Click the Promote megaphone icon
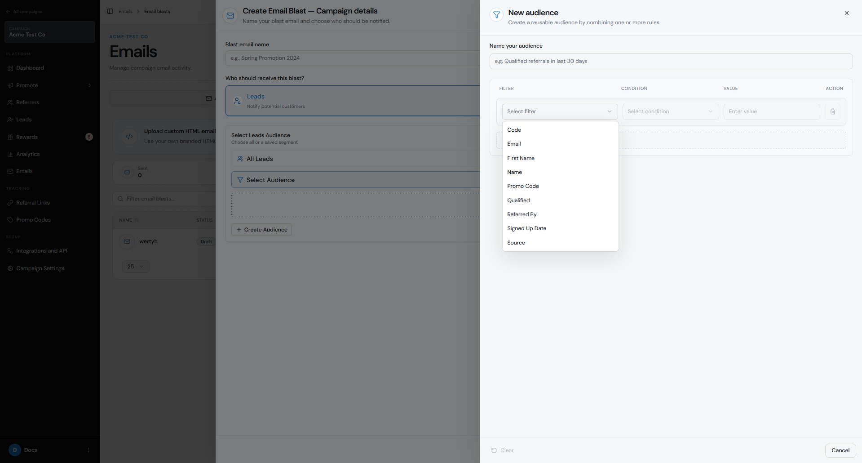862x463 pixels. (x=10, y=85)
